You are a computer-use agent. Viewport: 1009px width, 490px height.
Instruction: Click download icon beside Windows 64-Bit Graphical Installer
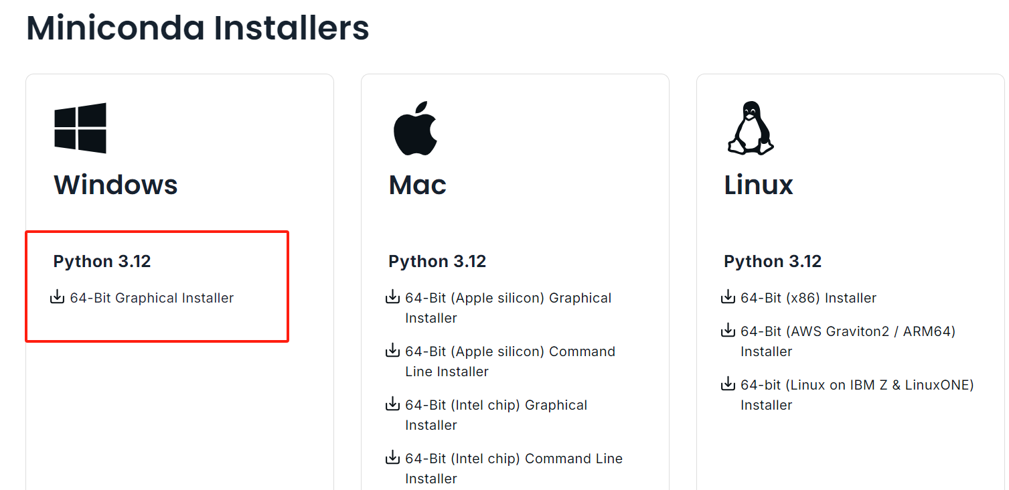coord(58,297)
